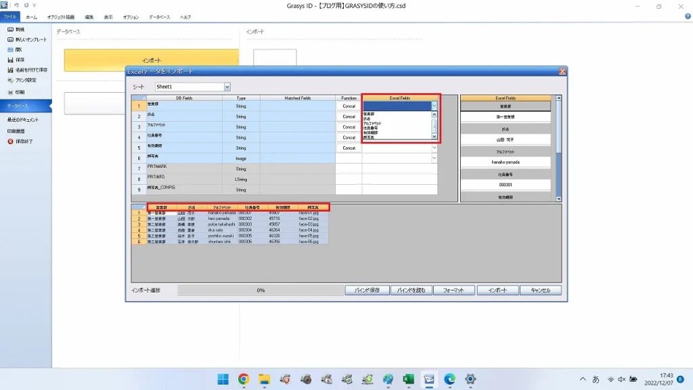This screenshot has width=693, height=390.
Task: Click the blue help question mark icon
Action: 688,16
